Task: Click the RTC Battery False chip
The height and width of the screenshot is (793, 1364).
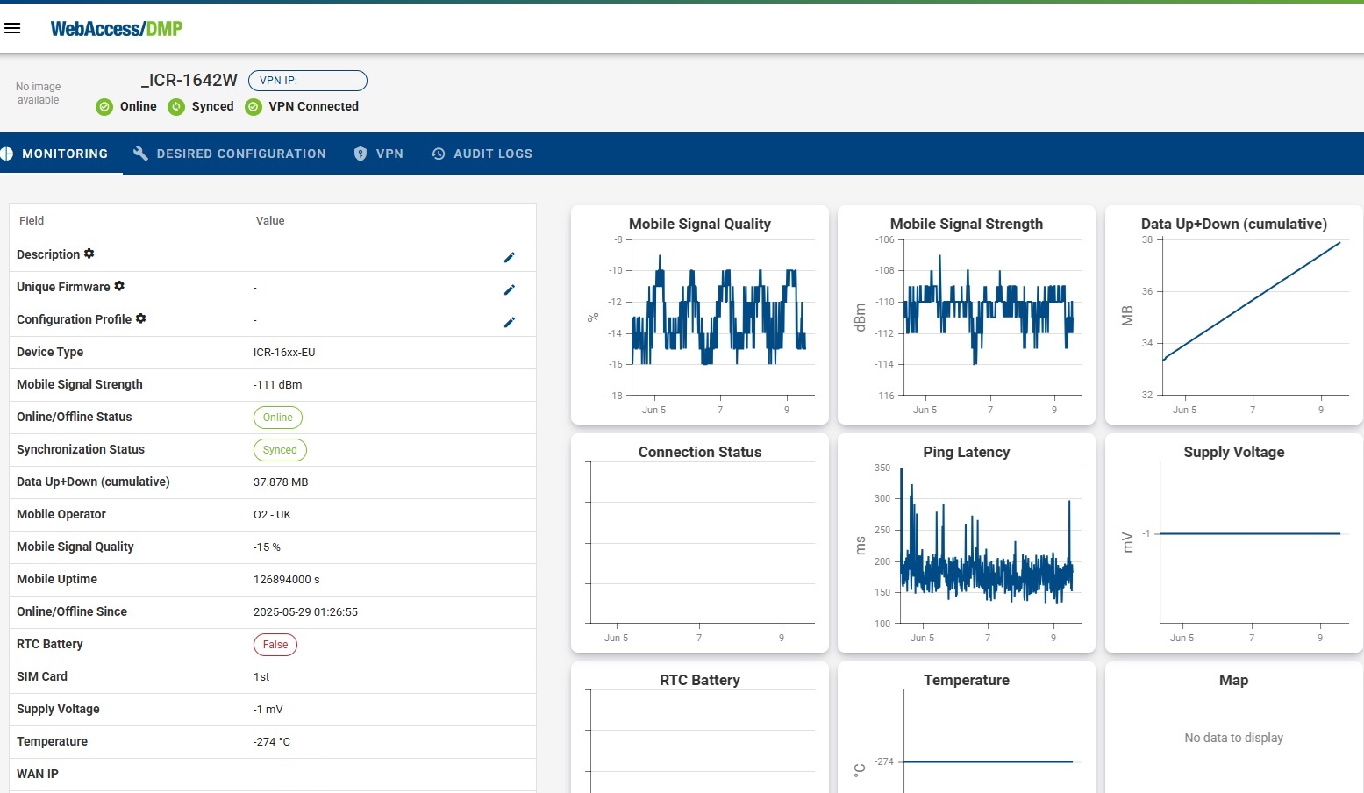Action: (275, 645)
